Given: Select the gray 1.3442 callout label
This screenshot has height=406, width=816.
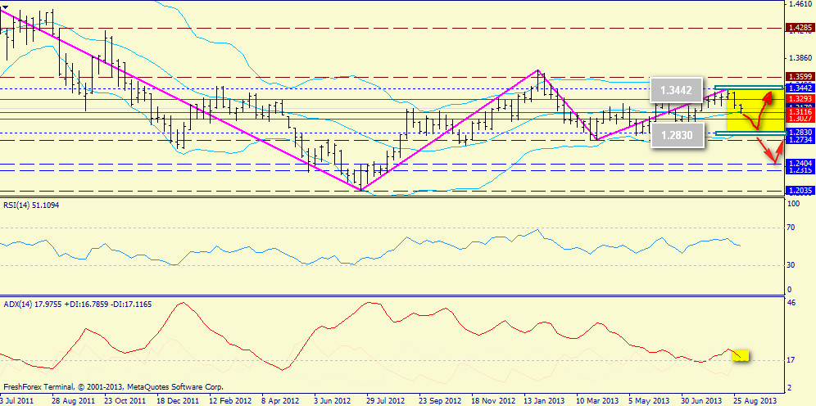Looking at the screenshot, I should tap(678, 90).
